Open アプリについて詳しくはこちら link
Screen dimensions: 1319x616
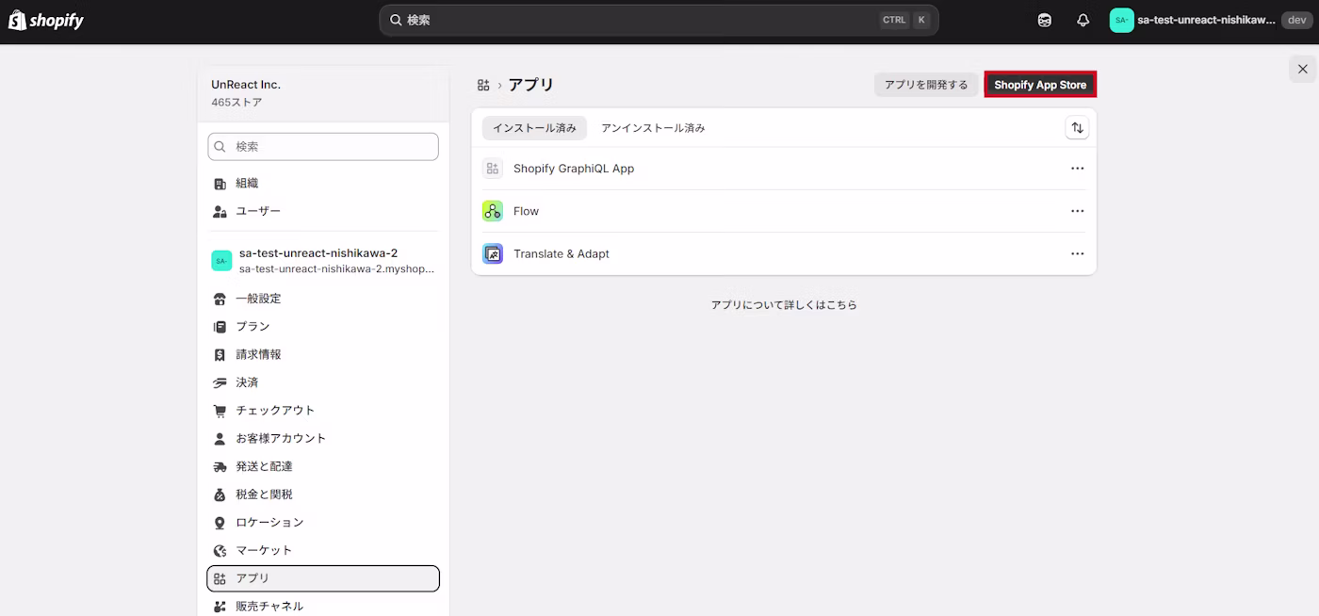784,305
